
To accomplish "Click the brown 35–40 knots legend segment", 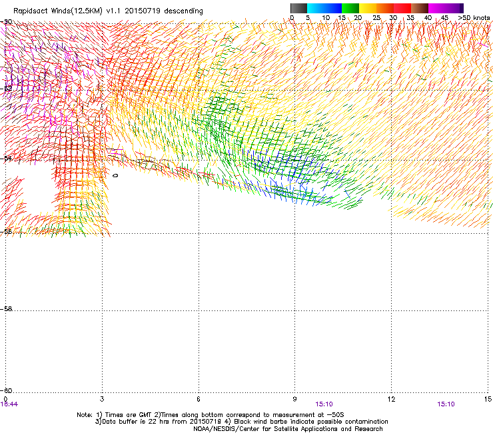I will point(420,8).
